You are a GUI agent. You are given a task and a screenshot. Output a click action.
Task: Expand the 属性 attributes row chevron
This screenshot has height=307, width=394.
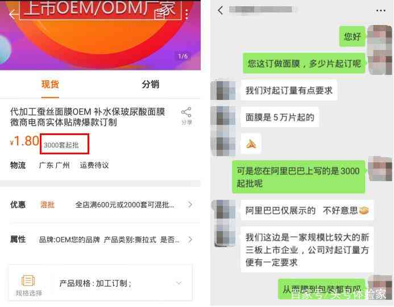click(190, 239)
